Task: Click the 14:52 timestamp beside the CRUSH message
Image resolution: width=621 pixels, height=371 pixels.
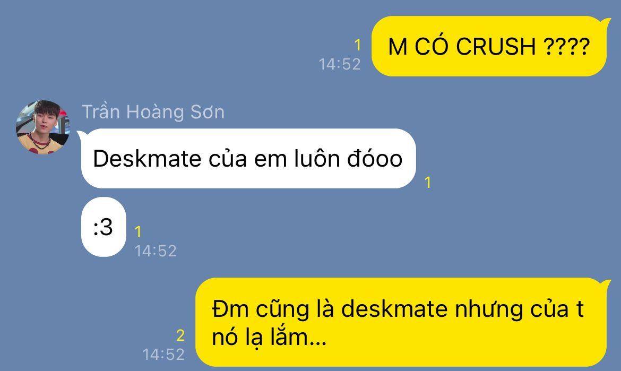Action: pyautogui.click(x=340, y=64)
